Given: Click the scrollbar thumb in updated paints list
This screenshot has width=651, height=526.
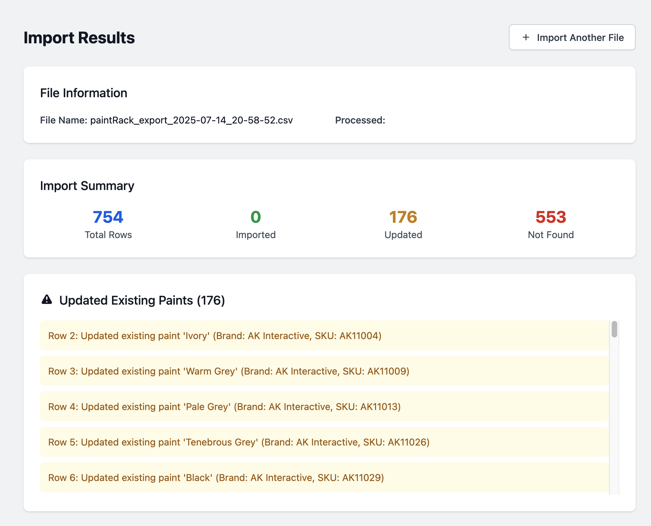Looking at the screenshot, I should 614,329.
